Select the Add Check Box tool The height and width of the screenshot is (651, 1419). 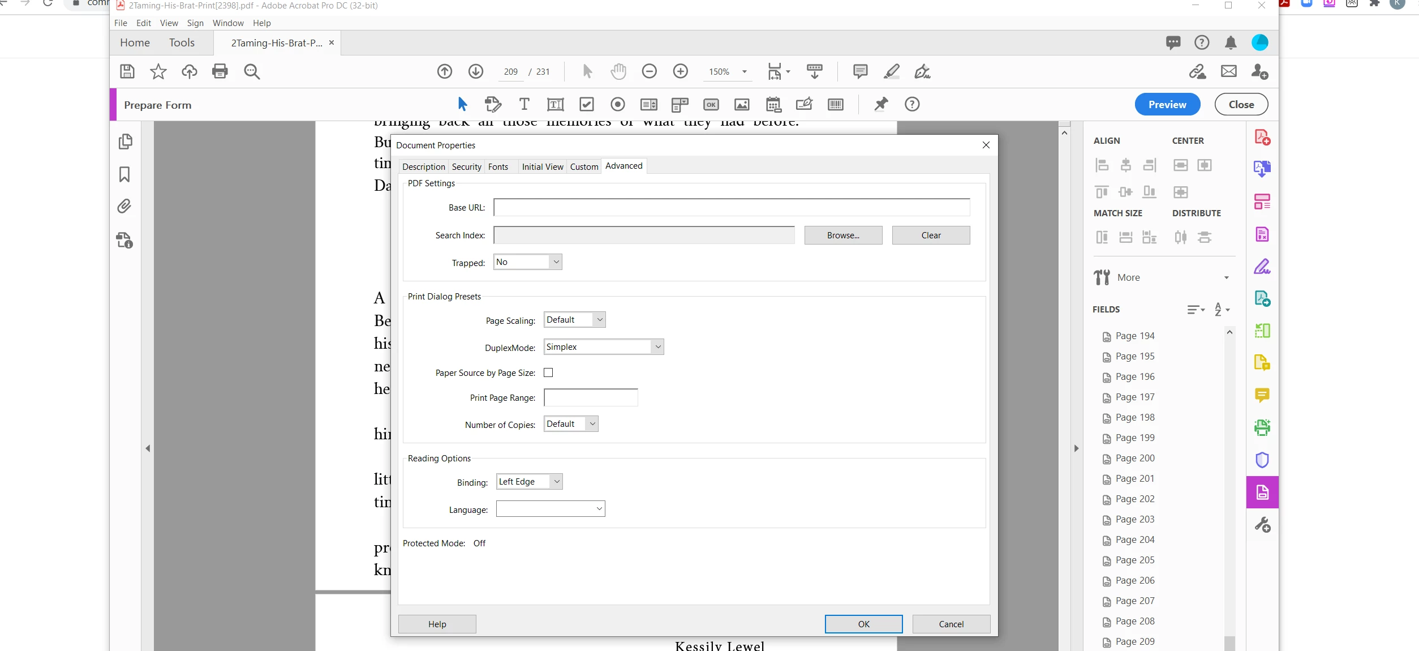click(x=587, y=104)
